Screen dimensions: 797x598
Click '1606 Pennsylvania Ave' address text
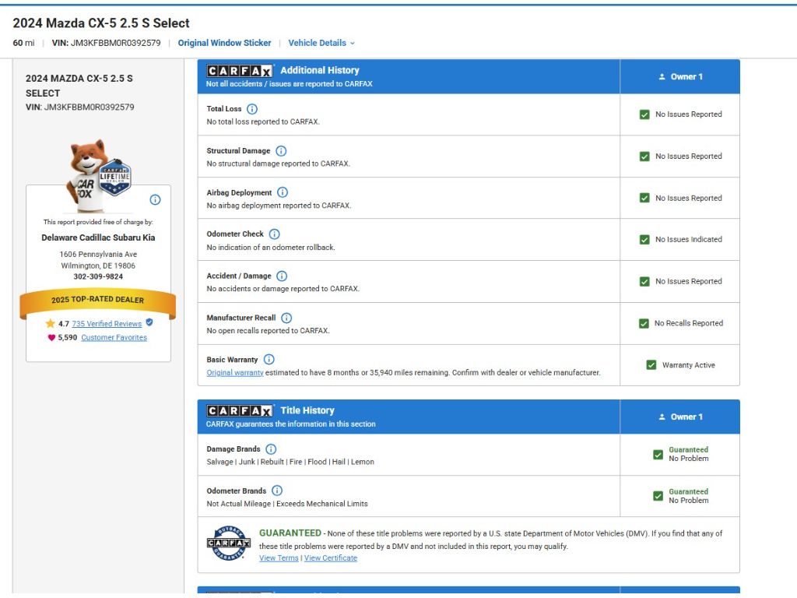[98, 255]
